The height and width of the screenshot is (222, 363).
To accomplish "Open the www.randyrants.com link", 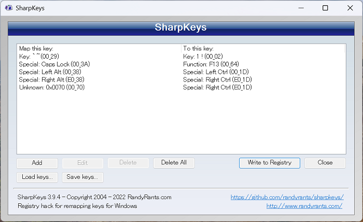I will point(304,206).
